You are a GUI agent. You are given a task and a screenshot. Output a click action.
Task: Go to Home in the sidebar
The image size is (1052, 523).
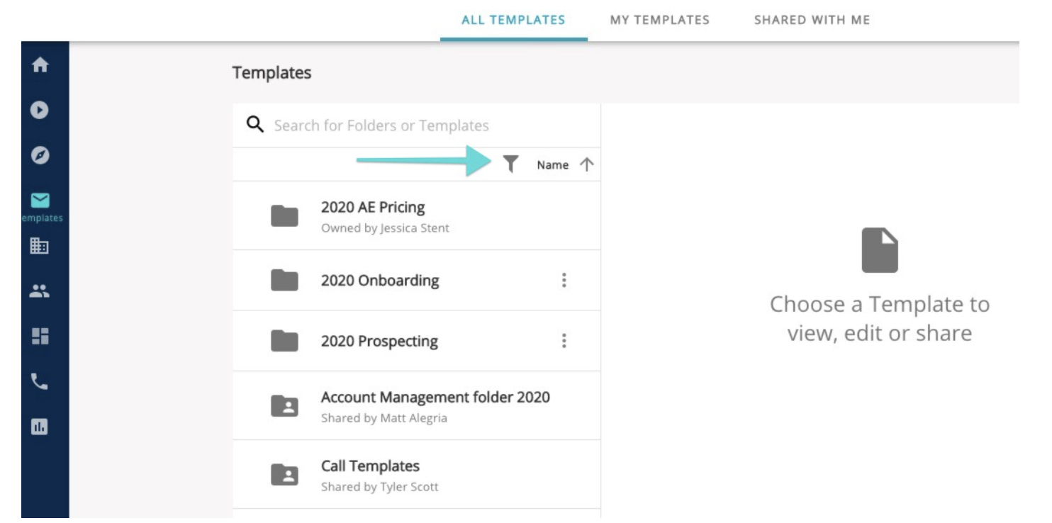click(x=40, y=64)
